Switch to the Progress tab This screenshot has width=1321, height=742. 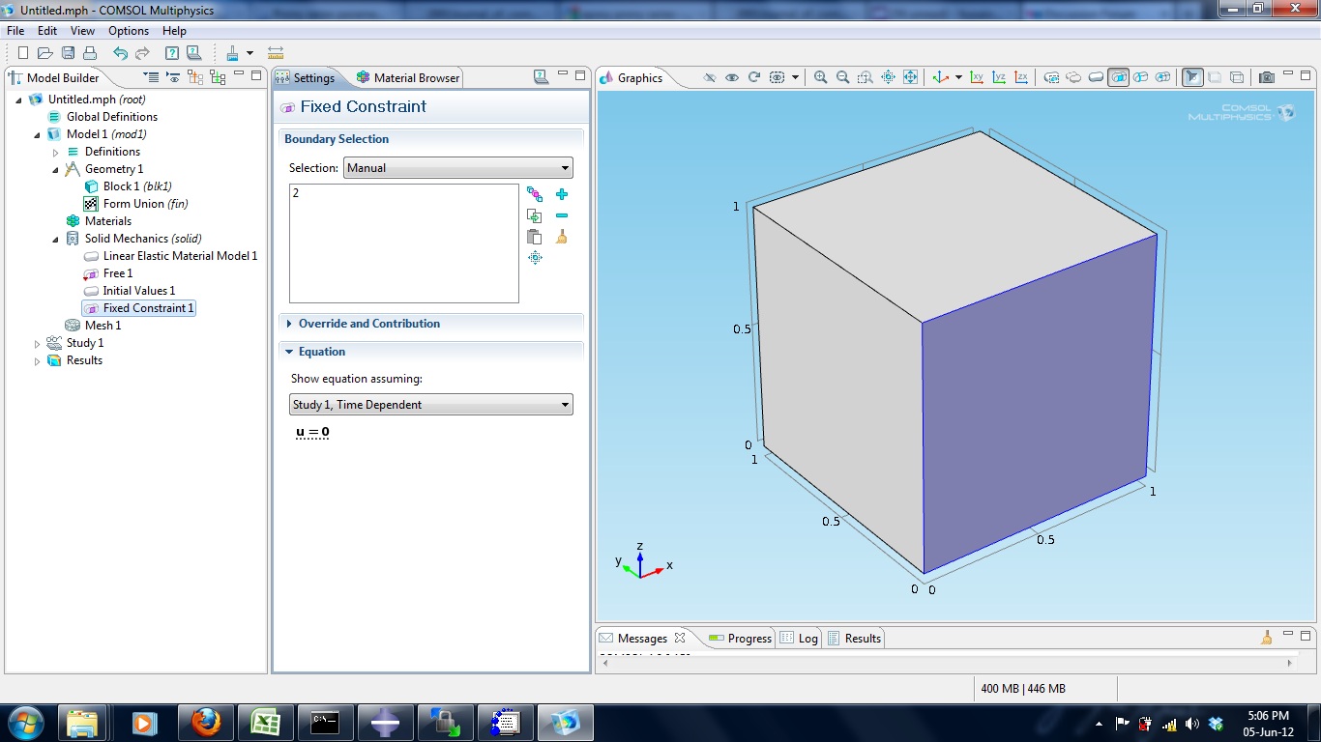pos(740,638)
